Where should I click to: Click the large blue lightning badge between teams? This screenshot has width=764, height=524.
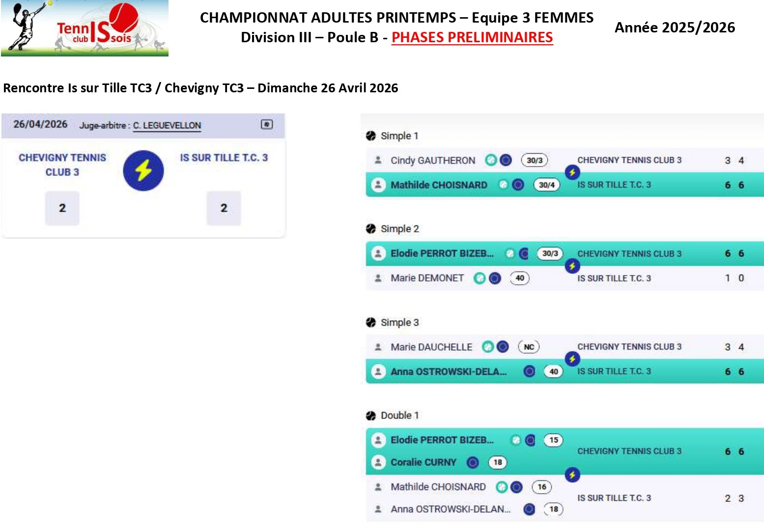(143, 170)
